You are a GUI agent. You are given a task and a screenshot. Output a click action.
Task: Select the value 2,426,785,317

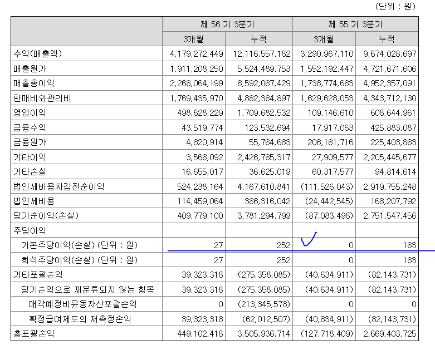tap(264, 157)
